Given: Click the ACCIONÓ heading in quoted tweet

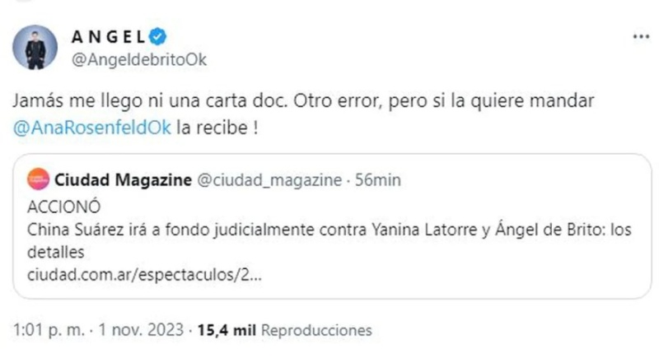Looking at the screenshot, I should [x=56, y=206].
